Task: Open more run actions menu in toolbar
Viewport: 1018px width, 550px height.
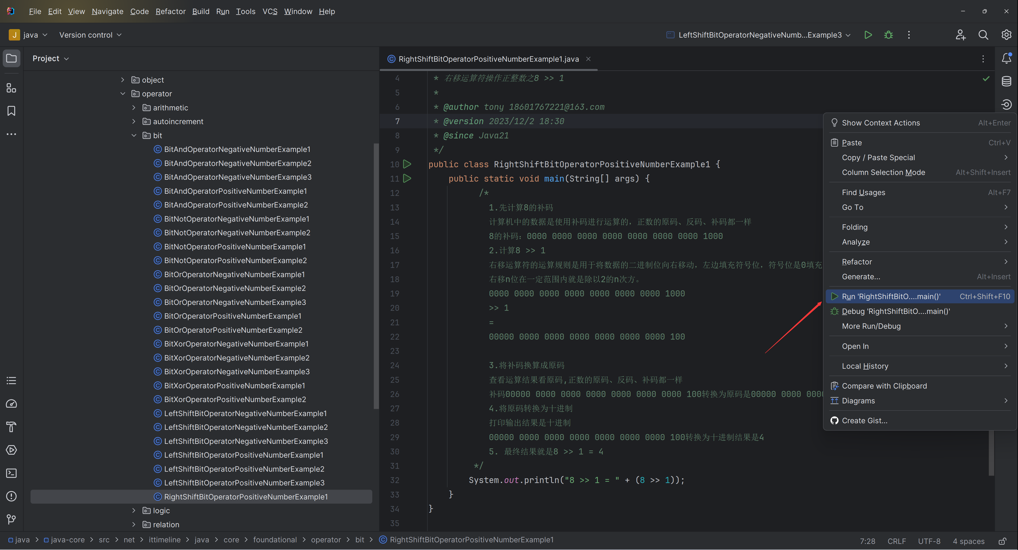Action: (x=909, y=35)
